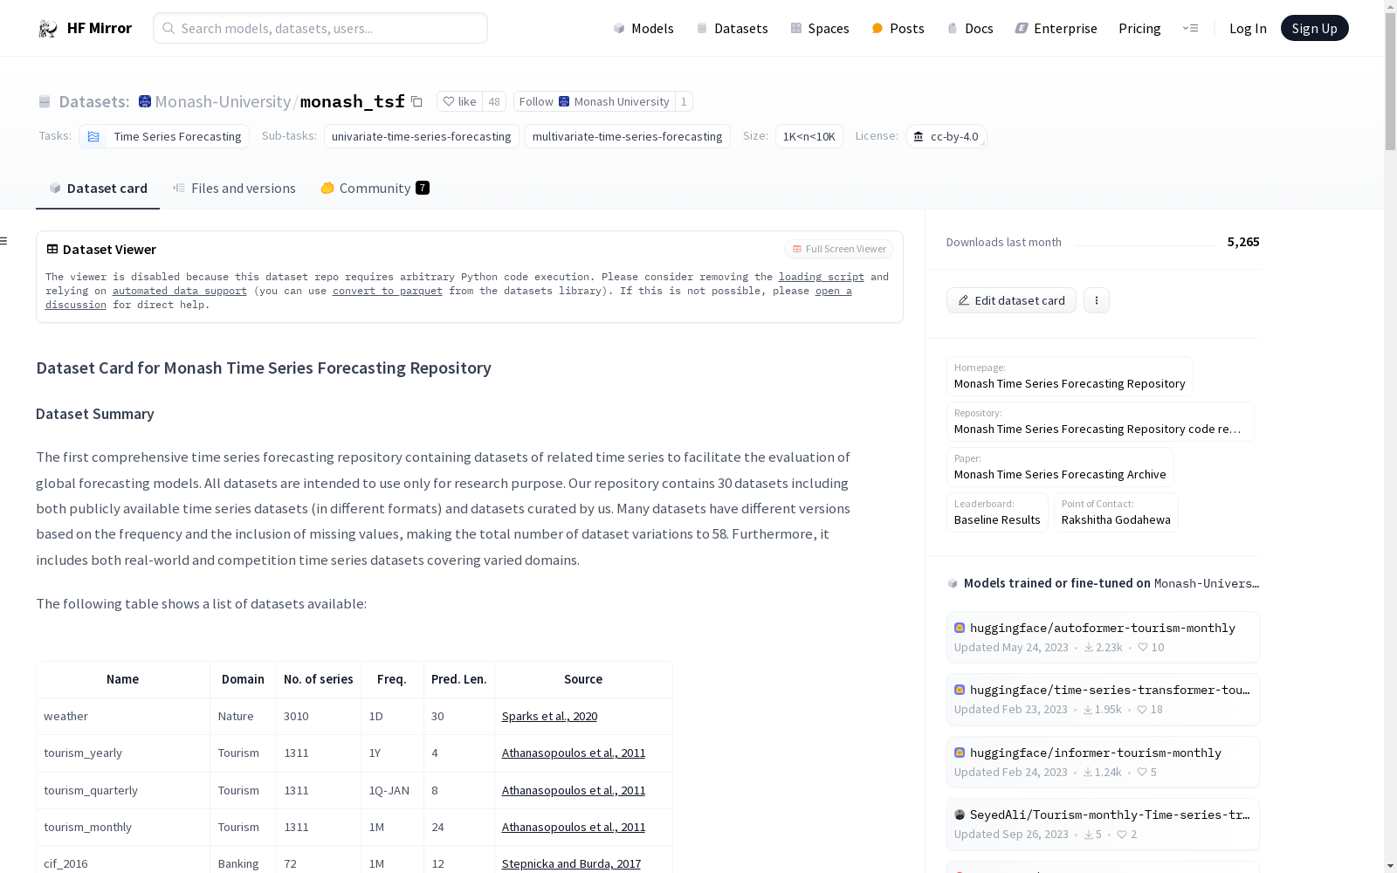Open the Community tab
Image resolution: width=1397 pixels, height=873 pixels.
click(x=375, y=188)
